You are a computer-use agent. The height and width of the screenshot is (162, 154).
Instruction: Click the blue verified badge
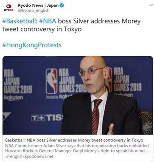(x=62, y=5)
